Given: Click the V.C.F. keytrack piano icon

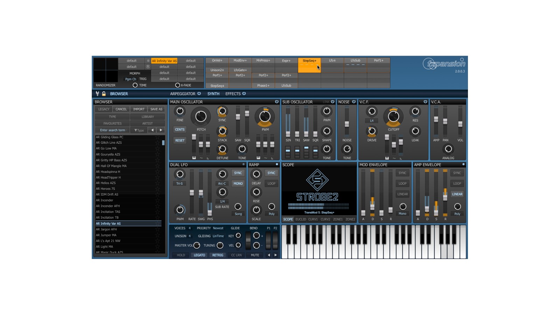Looking at the screenshot, I should tap(387, 158).
